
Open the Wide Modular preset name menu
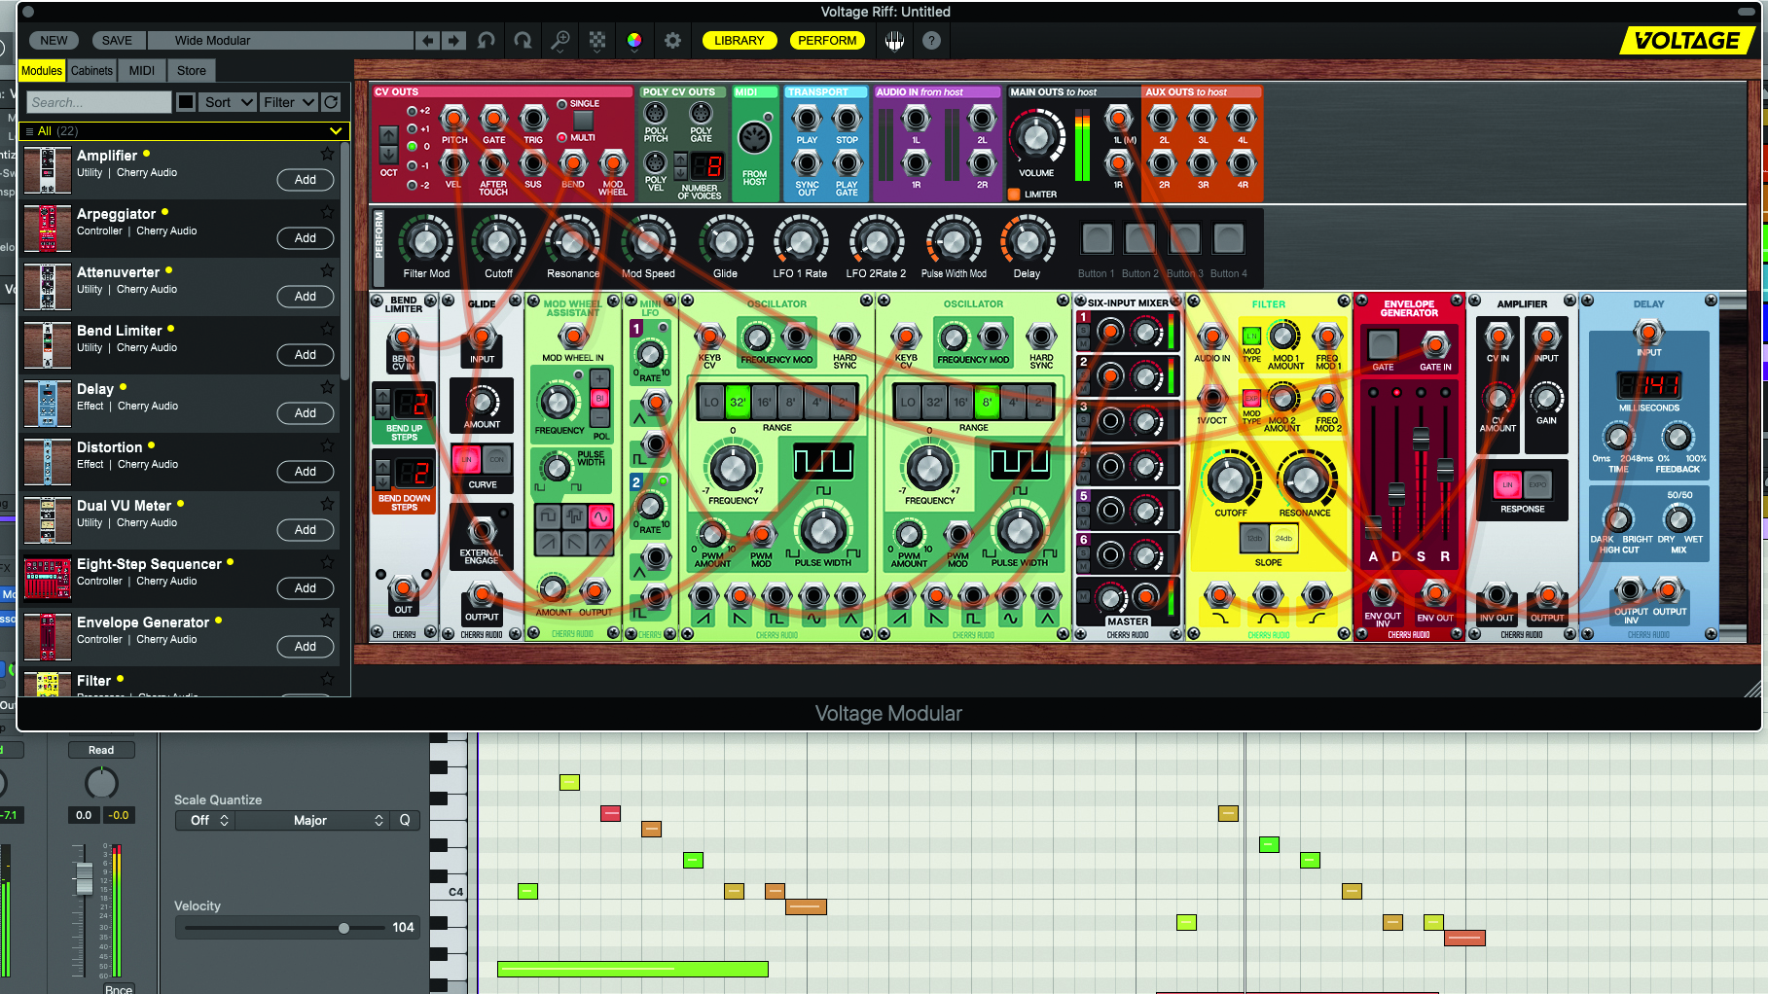click(280, 40)
